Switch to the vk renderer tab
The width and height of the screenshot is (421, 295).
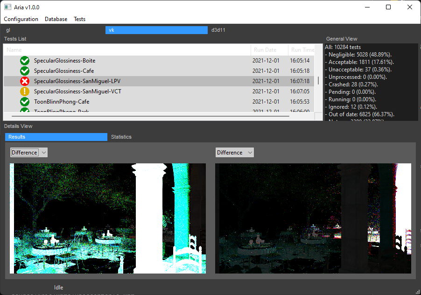[x=156, y=30]
